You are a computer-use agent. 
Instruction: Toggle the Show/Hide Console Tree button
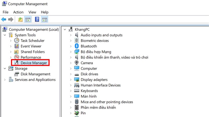(x=28, y=19)
